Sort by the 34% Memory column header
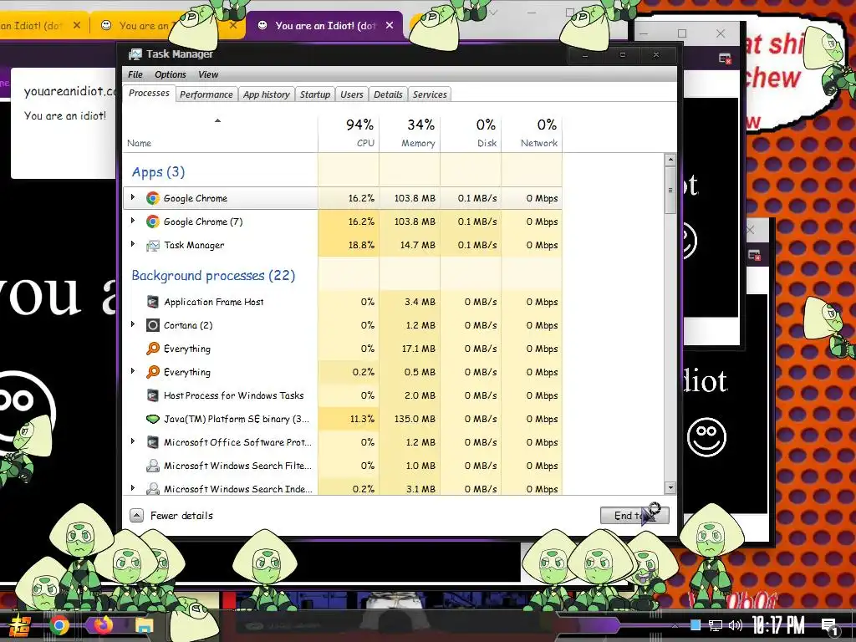856x642 pixels. coord(410,133)
